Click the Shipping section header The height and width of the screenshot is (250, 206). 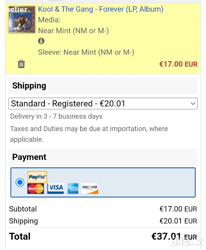[29, 86]
